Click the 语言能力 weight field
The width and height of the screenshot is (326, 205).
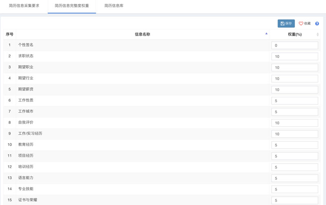295,178
